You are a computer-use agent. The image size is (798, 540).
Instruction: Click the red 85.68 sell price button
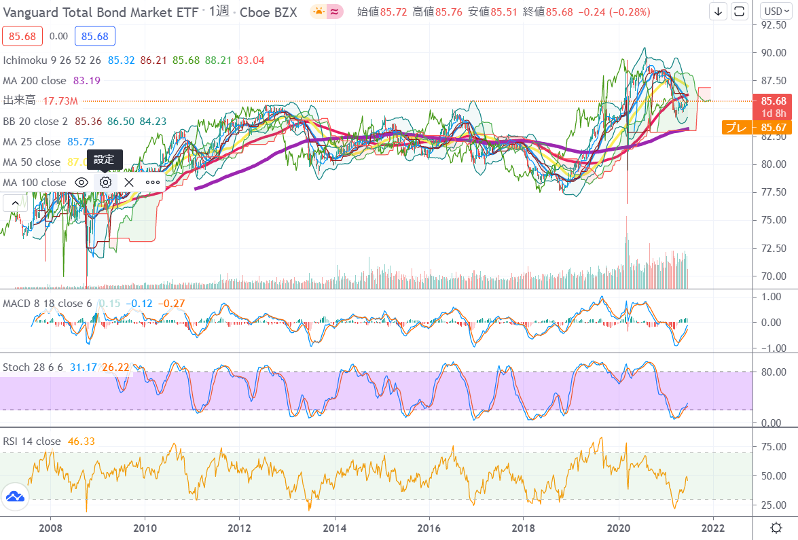[x=22, y=36]
